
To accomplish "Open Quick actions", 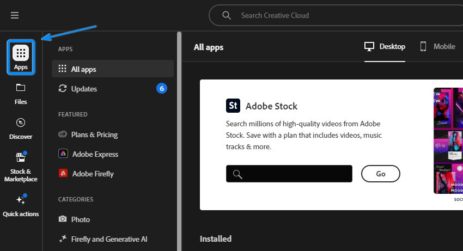I will (x=21, y=205).
